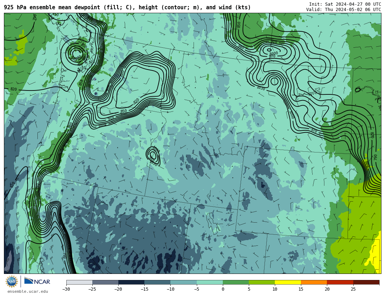
Task: Click the -25 to -20 color swatch
Action: coord(105,282)
